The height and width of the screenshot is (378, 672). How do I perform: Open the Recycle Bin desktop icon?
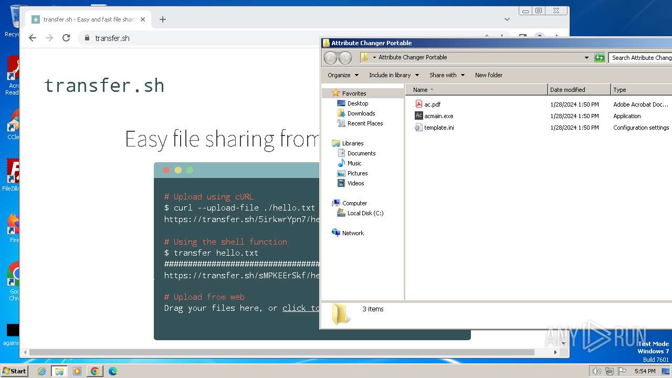pos(13,21)
